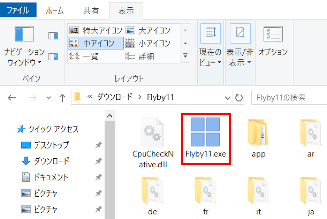The height and width of the screenshot is (219, 327).
Task: Switch to the ホーム ribbon tab
Action: point(55,11)
